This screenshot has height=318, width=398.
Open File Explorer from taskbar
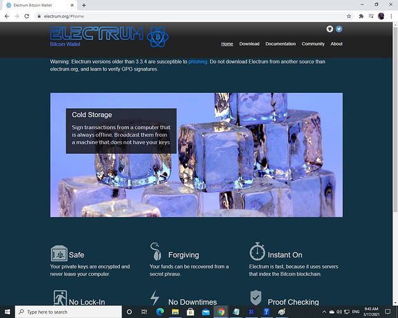(x=175, y=312)
